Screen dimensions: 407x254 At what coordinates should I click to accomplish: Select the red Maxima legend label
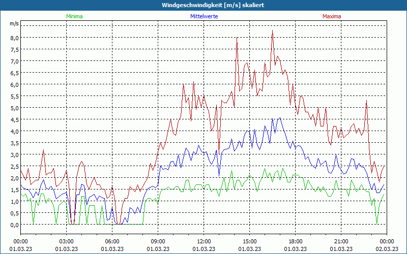tap(332, 16)
